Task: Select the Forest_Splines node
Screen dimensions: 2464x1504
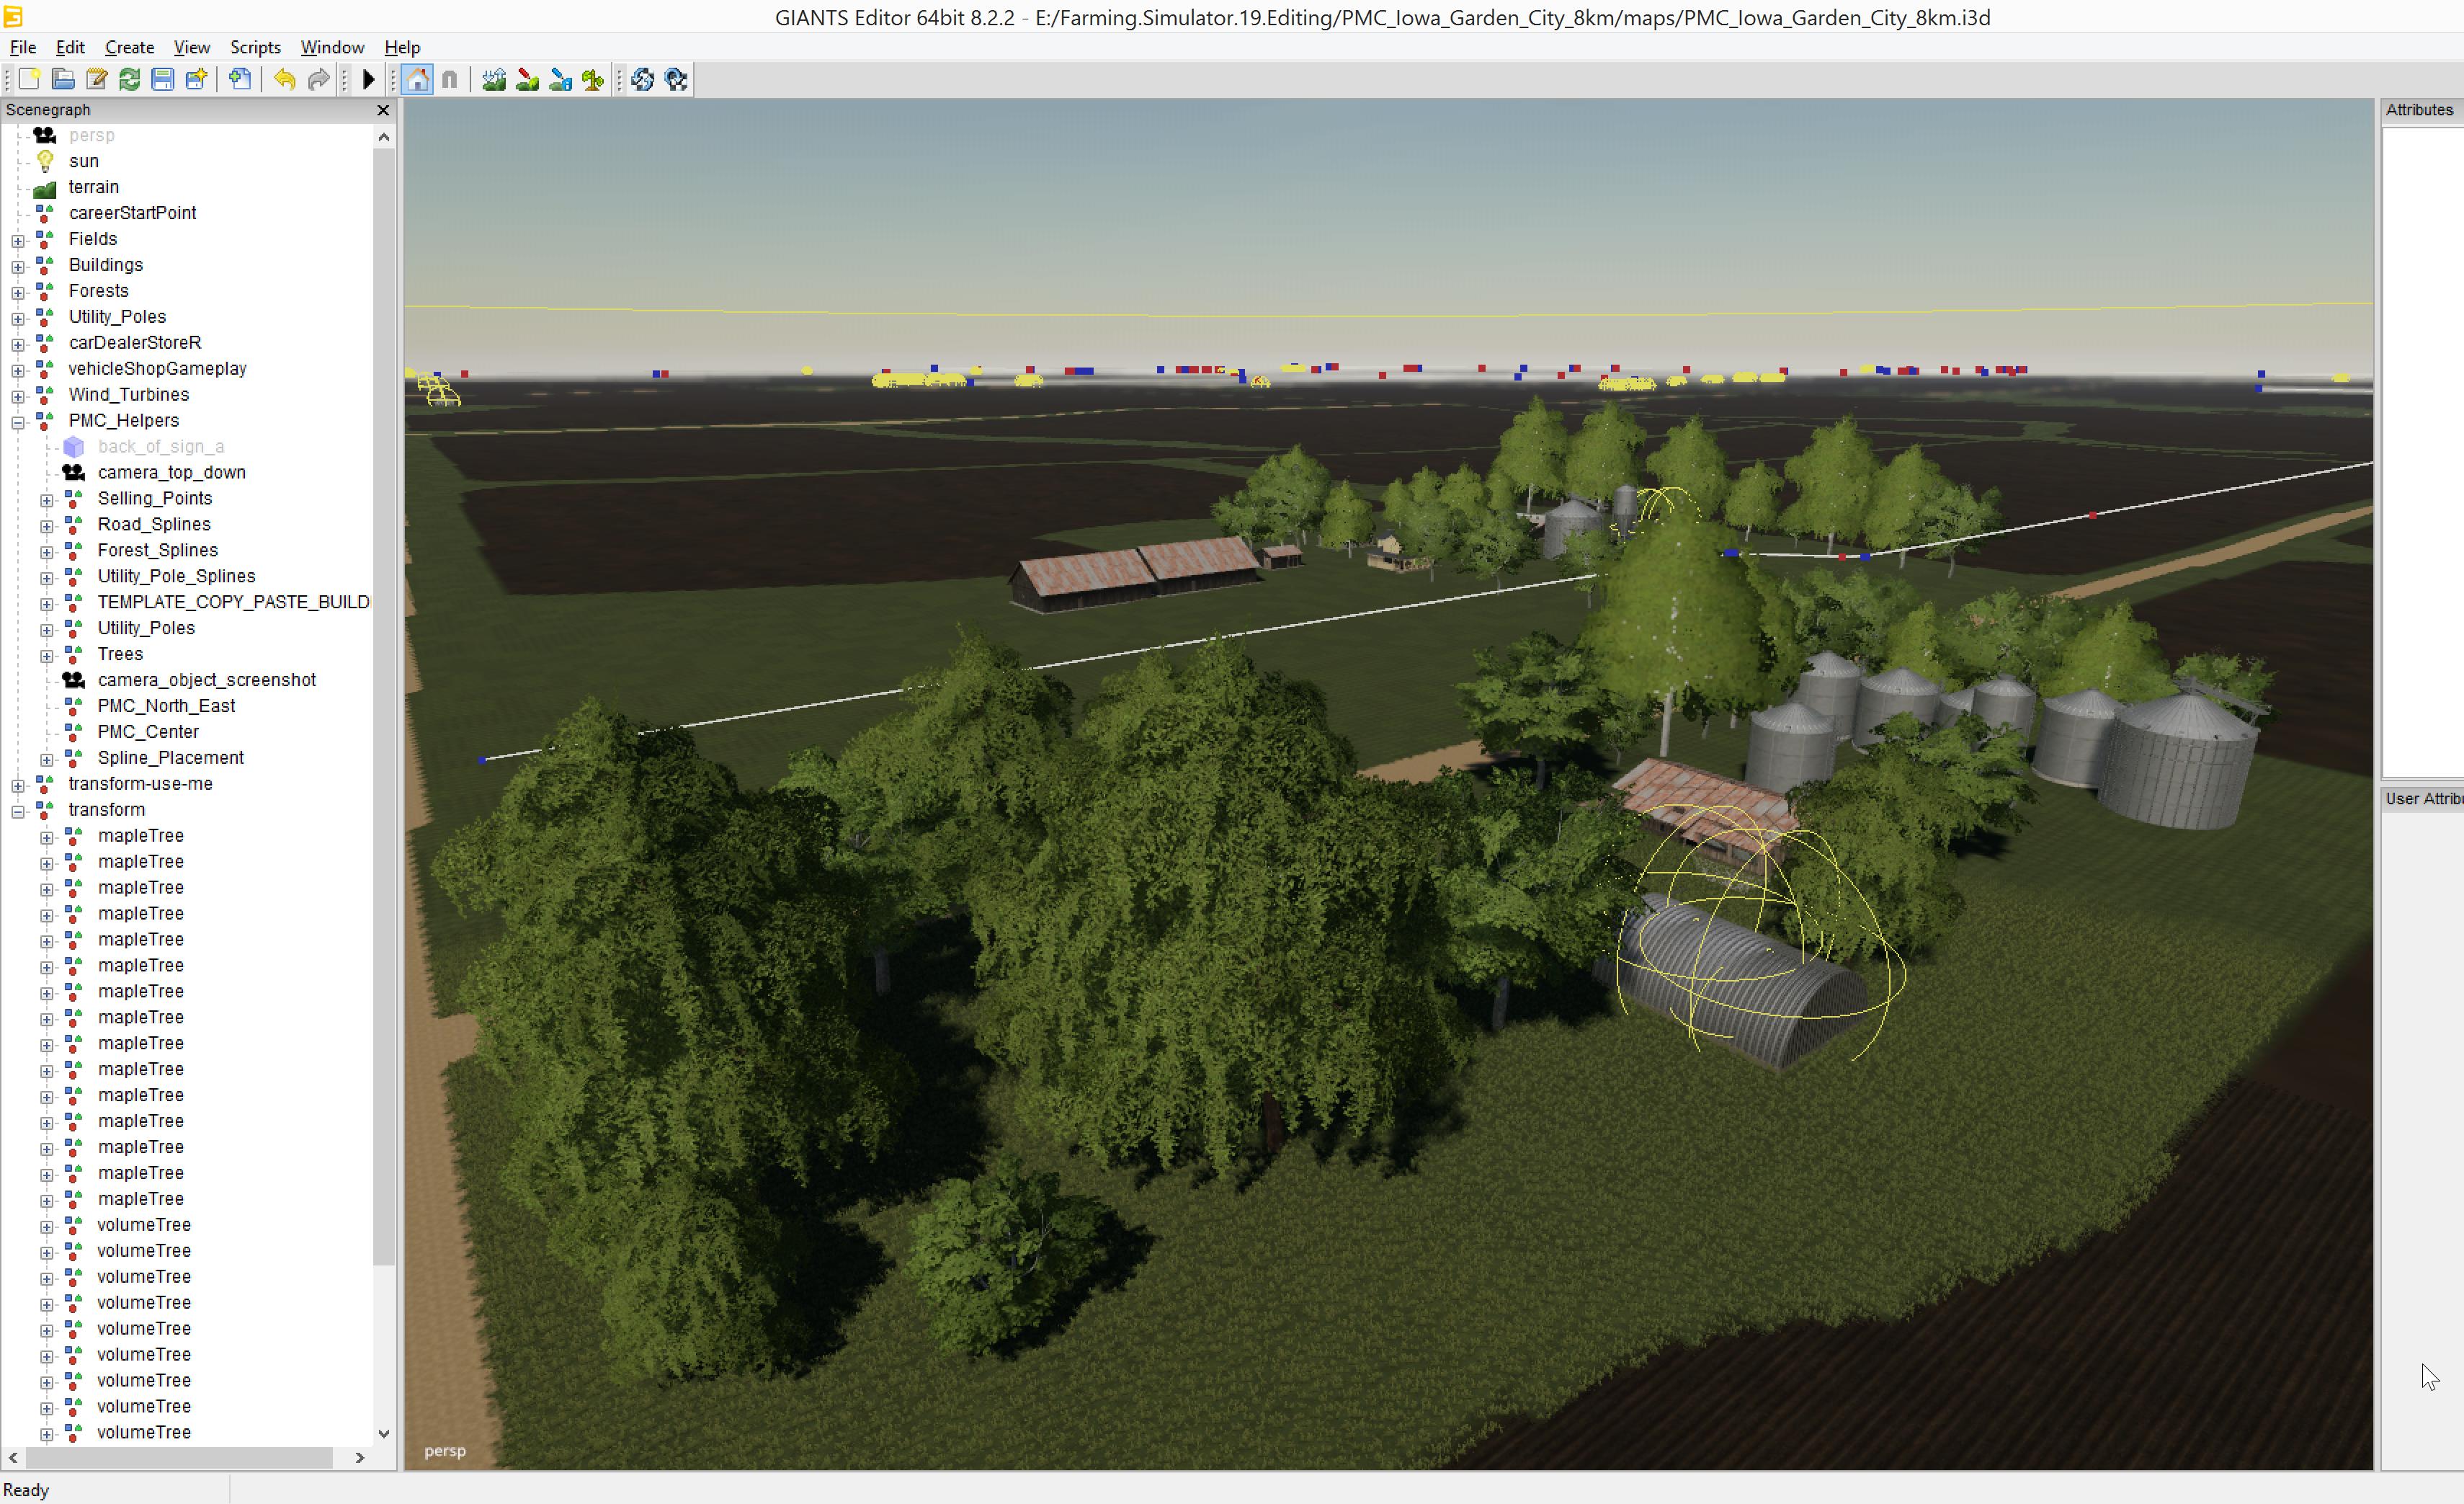Action: click(157, 550)
